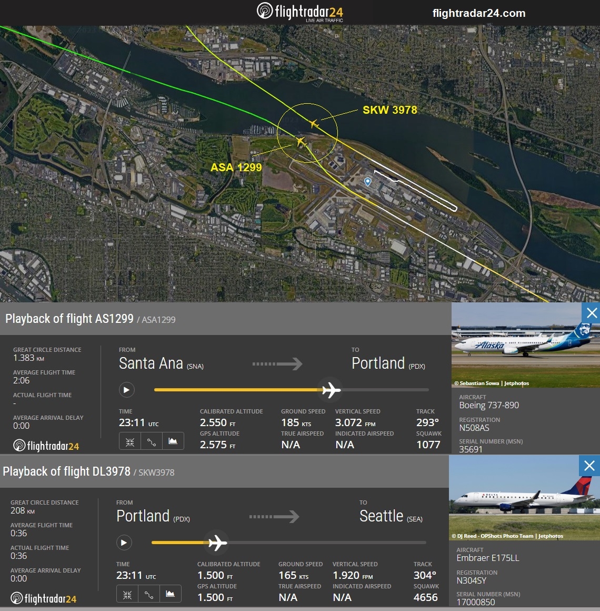Click the Seattle (SEA) destination
600x611 pixels.
(391, 516)
